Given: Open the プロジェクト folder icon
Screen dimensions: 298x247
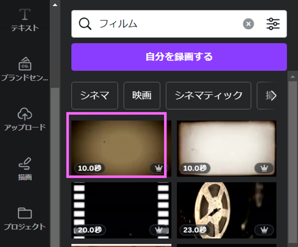Looking at the screenshot, I should pos(25,218).
